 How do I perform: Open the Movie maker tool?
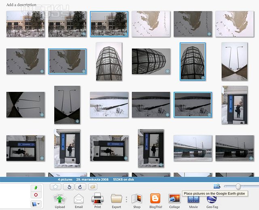pyautogui.click(x=193, y=199)
